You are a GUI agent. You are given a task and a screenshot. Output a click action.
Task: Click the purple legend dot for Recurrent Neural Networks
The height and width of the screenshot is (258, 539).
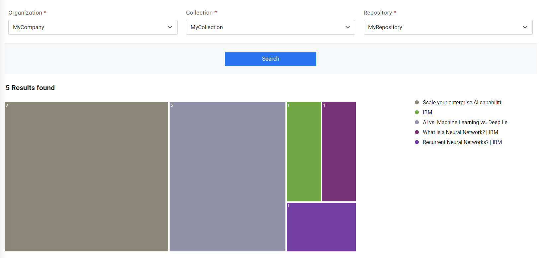417,142
